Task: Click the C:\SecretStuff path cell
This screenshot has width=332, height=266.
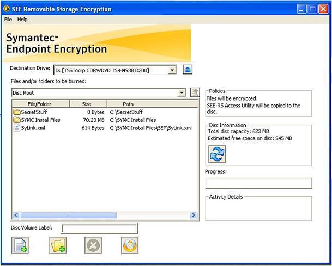Action: (126, 112)
